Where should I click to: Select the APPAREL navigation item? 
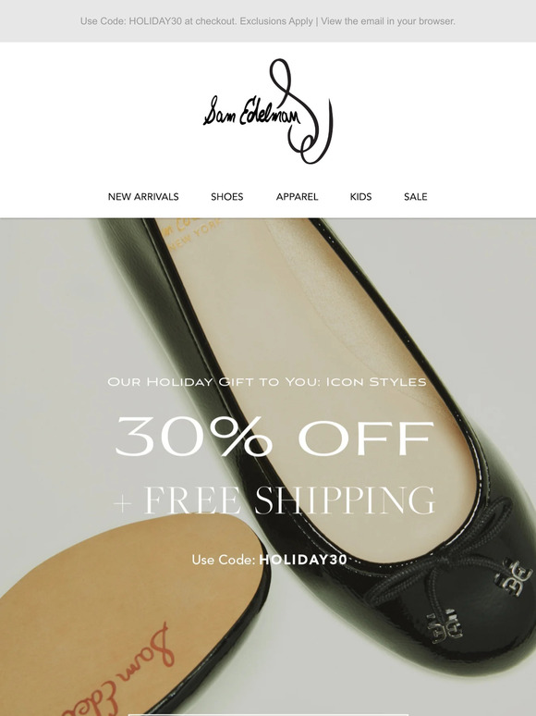click(x=297, y=197)
